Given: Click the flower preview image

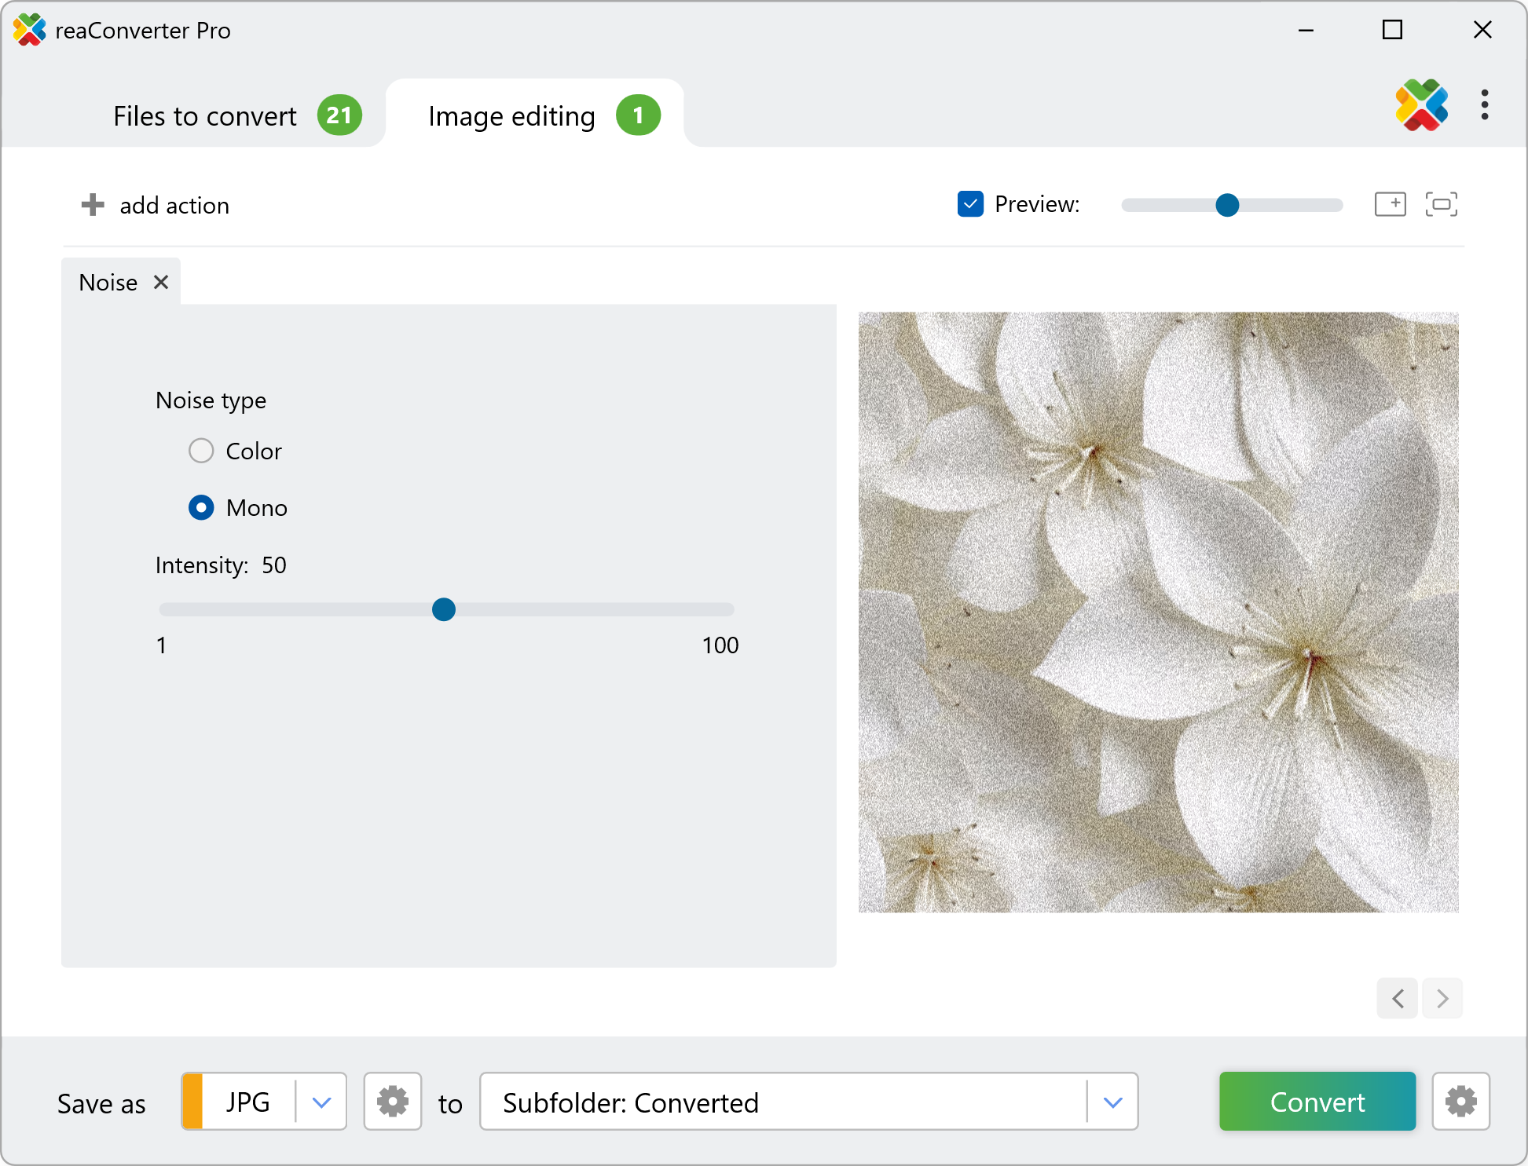Looking at the screenshot, I should (1158, 612).
